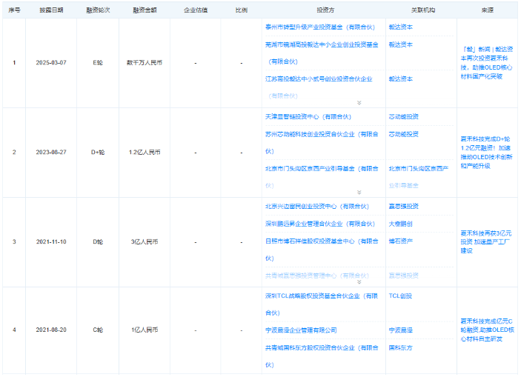521x377 pixels.
Task: Open 富思强投资 beside 共青城富思强投资管理中心
Action: pos(403,276)
